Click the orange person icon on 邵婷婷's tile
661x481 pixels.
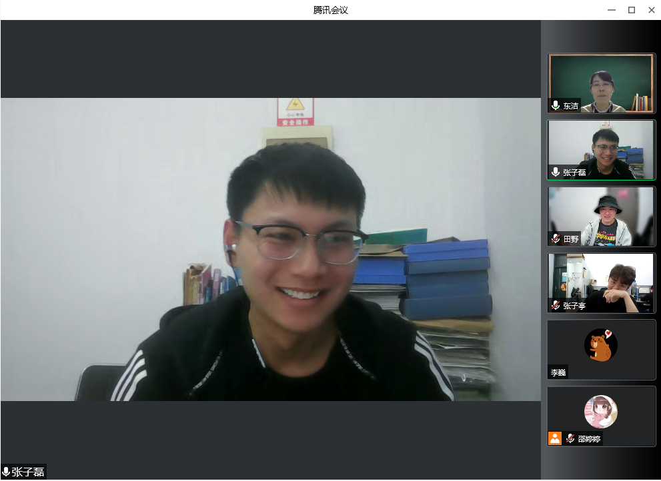tap(555, 438)
